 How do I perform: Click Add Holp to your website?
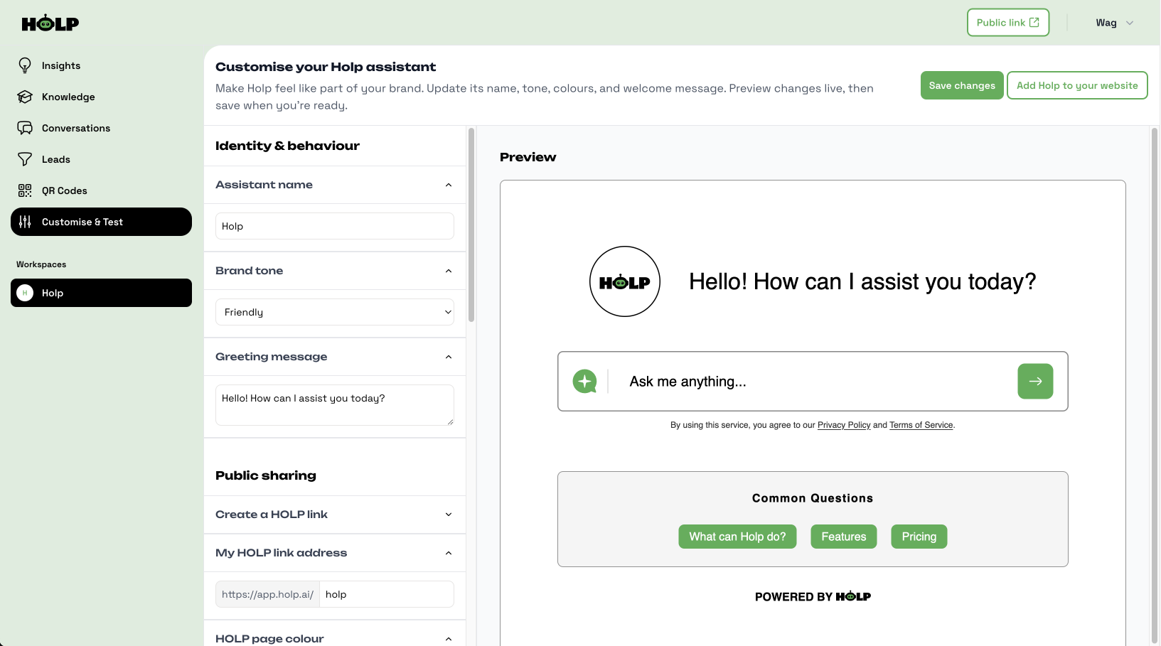[x=1077, y=85]
